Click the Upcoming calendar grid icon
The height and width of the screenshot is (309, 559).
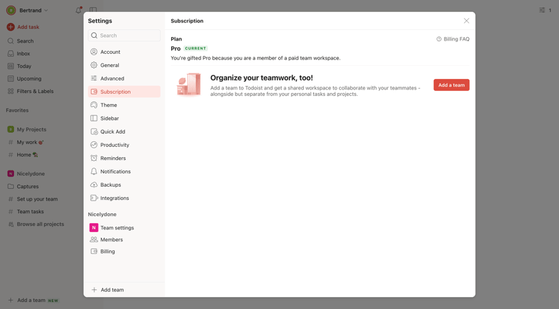click(x=10, y=78)
